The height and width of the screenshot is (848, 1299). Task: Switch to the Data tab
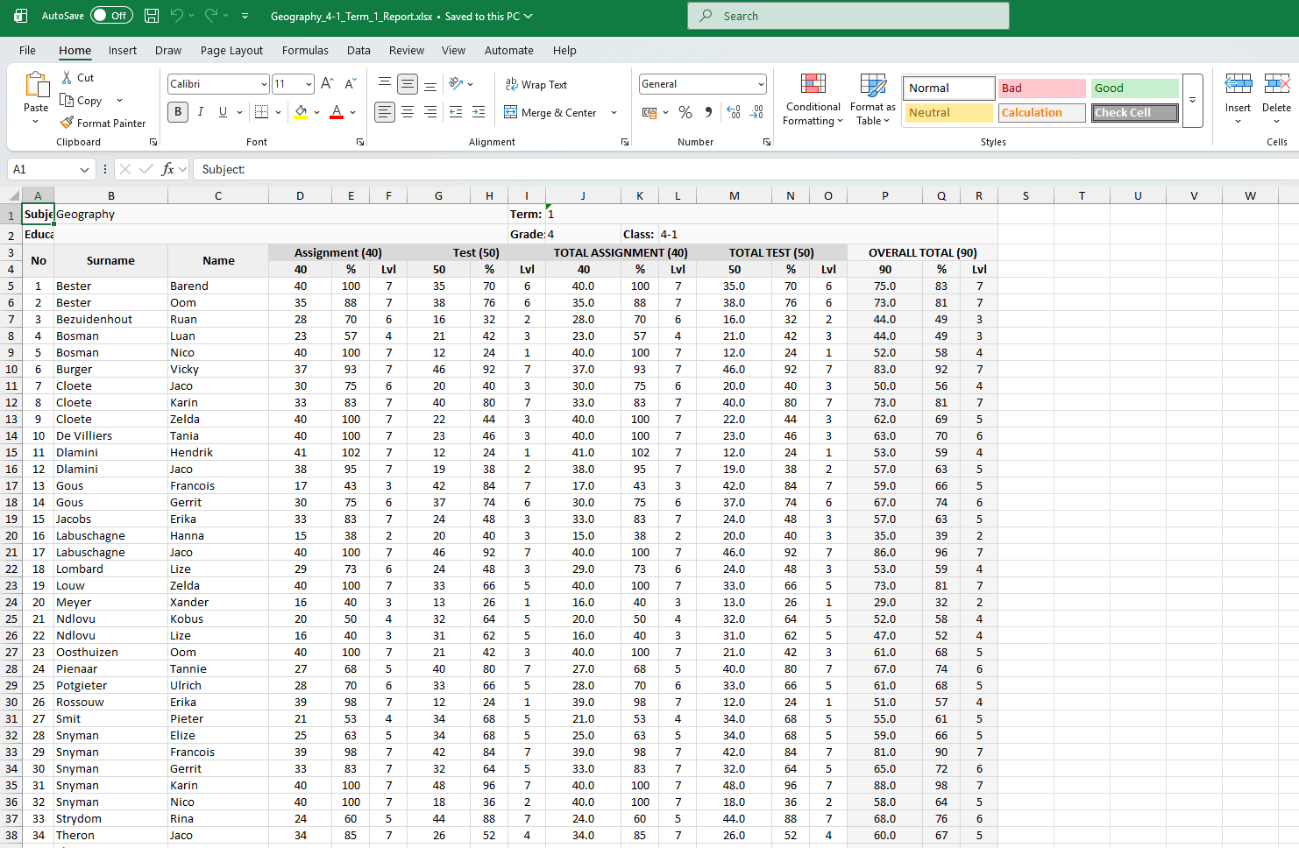(358, 50)
